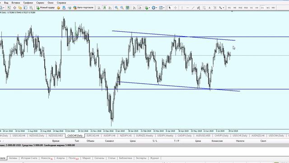
Task: Sort orders by Символ column header
Action: 109,141
